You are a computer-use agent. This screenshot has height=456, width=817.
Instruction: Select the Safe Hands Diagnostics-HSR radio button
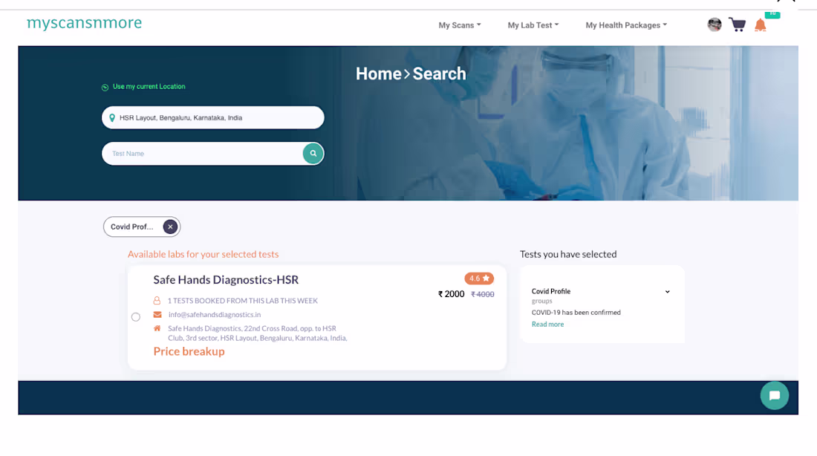click(x=136, y=316)
